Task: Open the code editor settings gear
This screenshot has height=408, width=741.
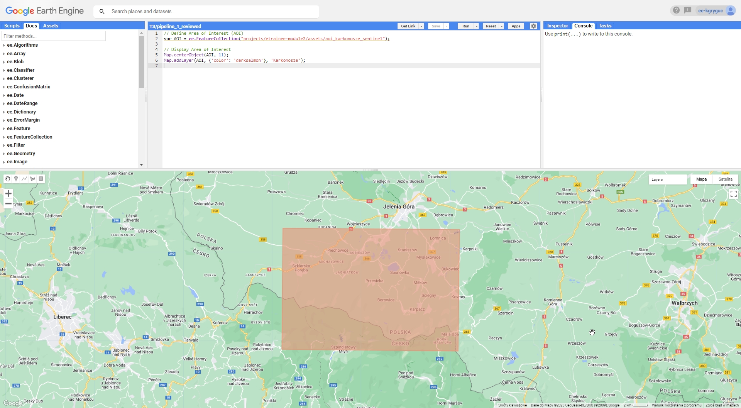Action: pos(533,26)
